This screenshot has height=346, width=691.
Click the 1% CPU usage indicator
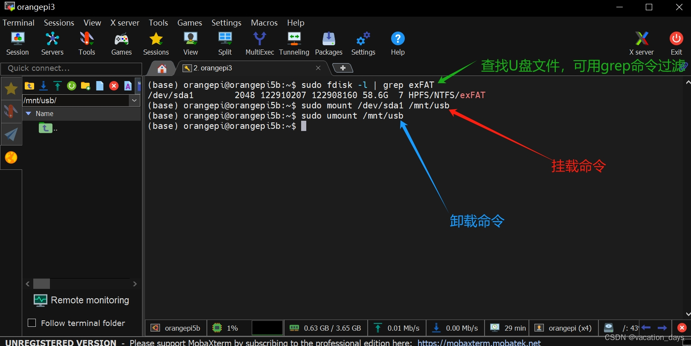click(x=226, y=328)
